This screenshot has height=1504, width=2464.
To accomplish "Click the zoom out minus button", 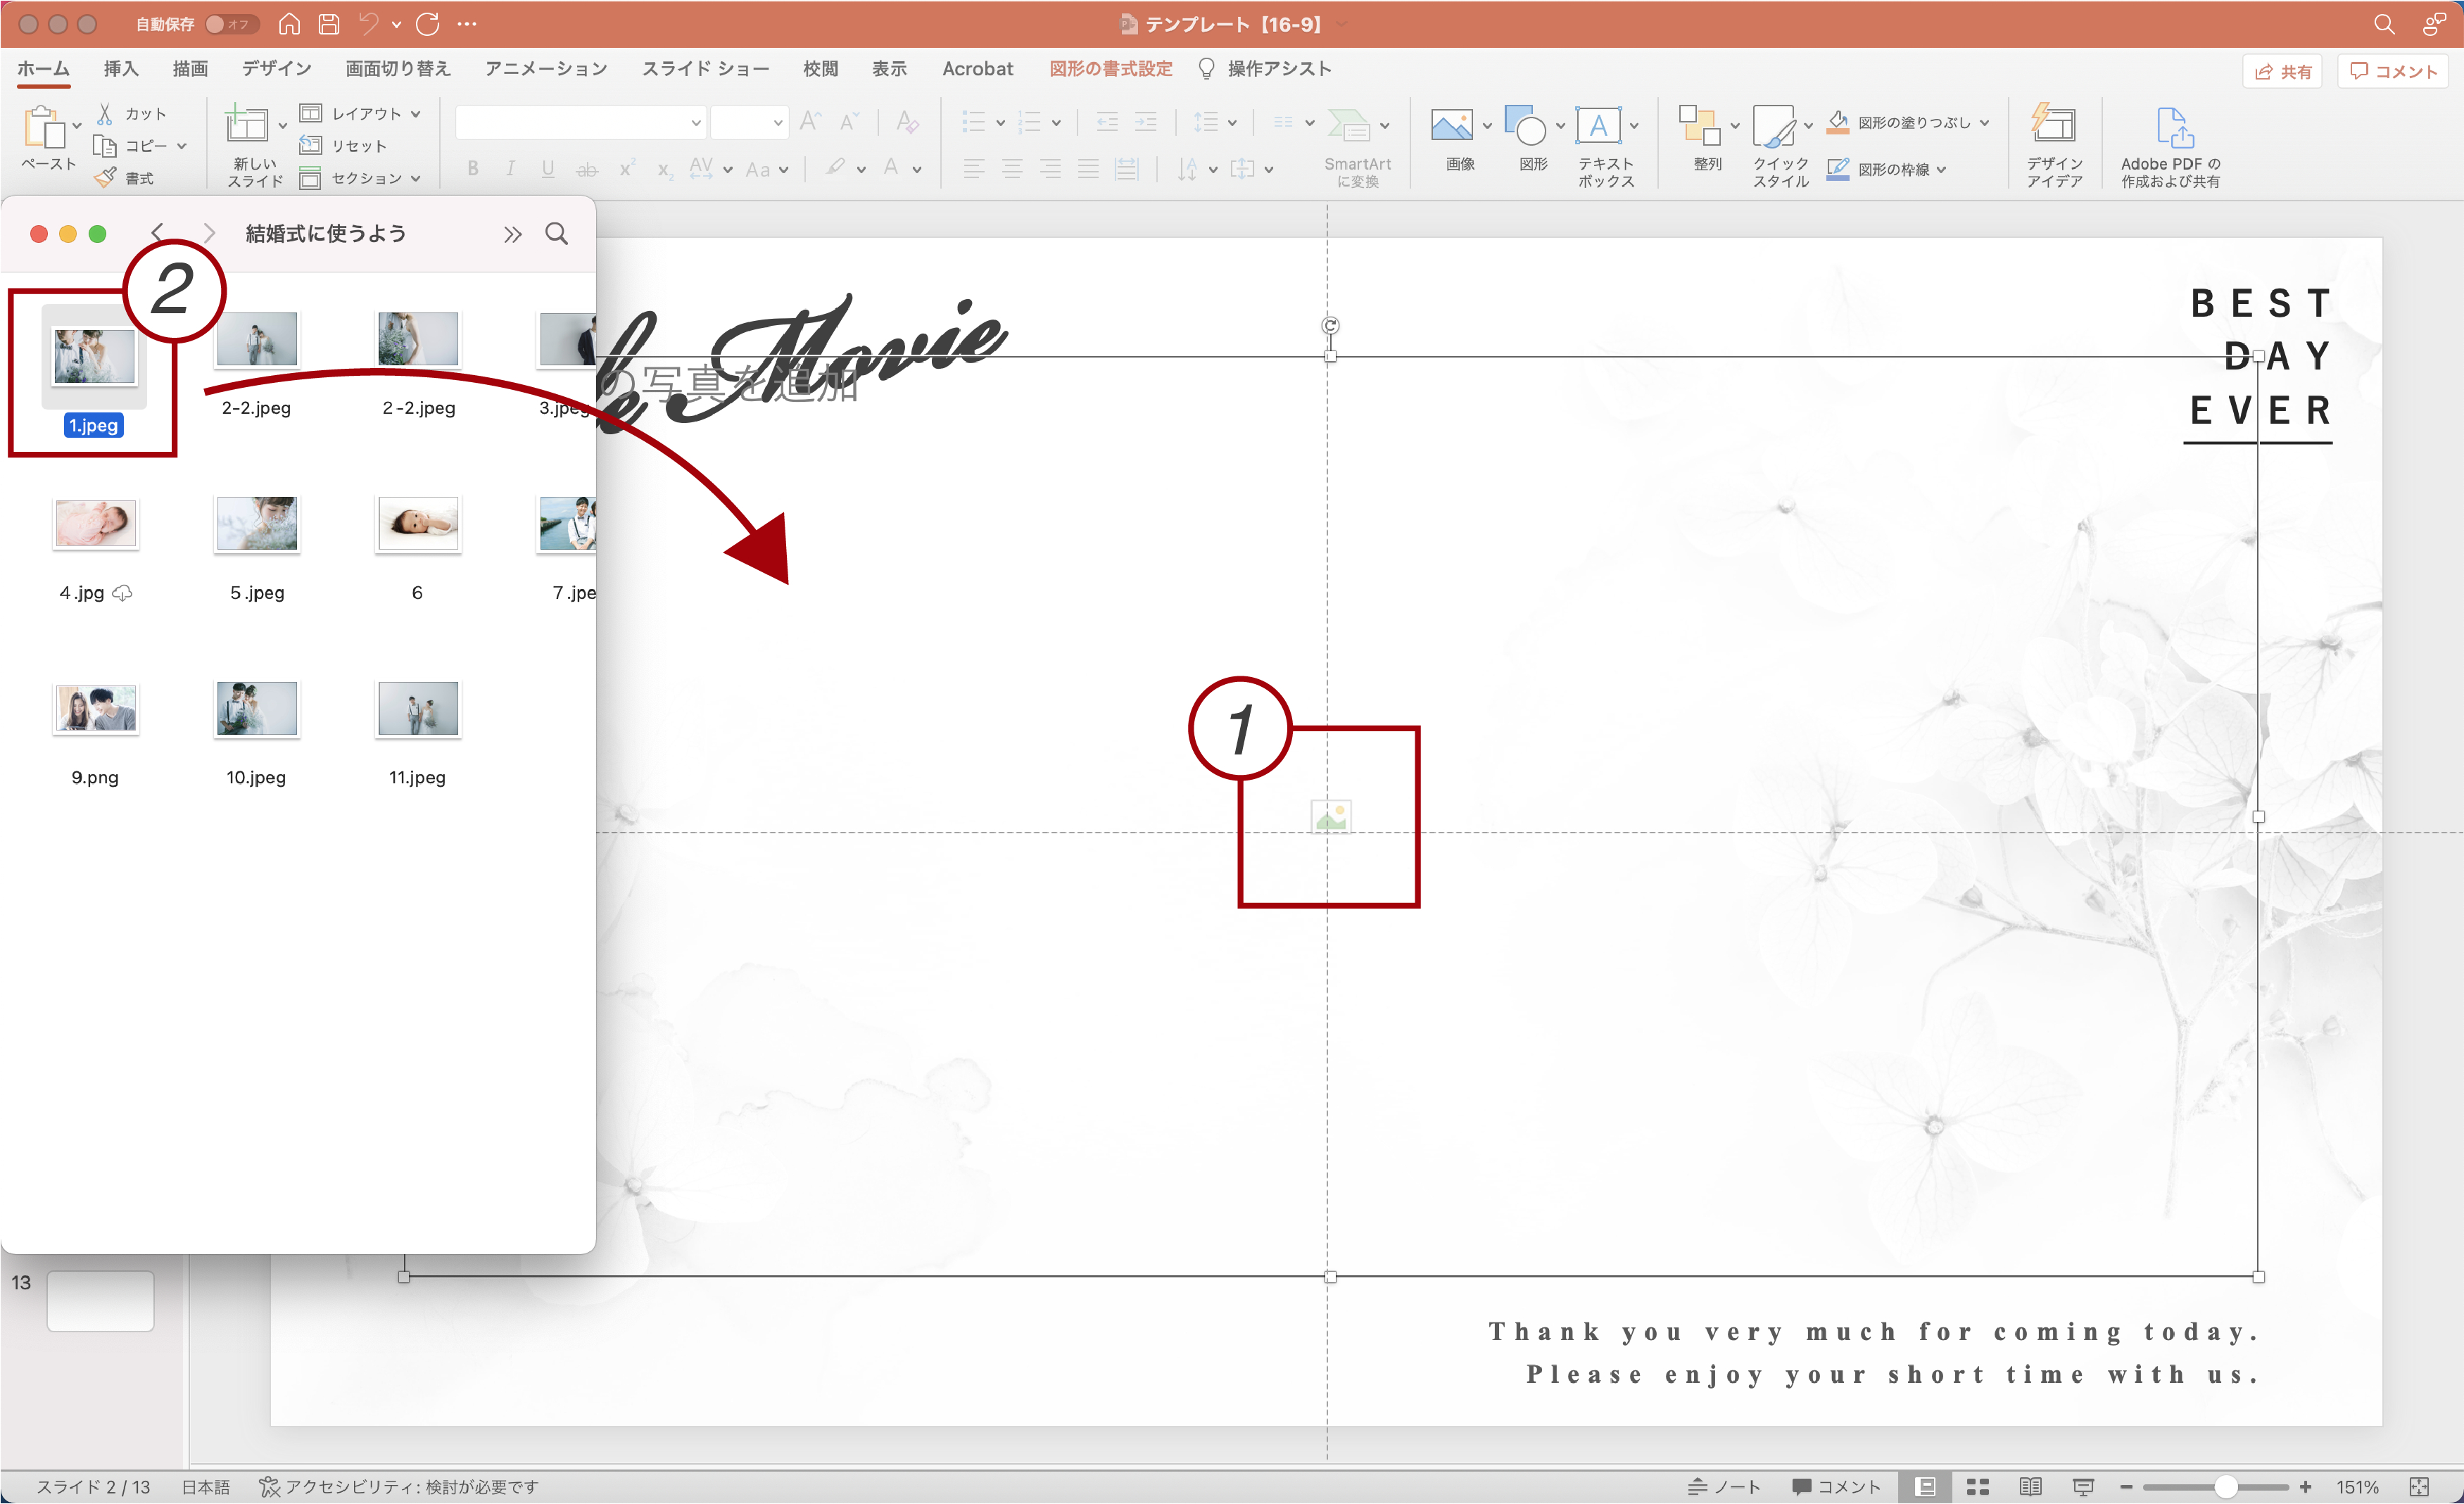I will pos(2126,1487).
